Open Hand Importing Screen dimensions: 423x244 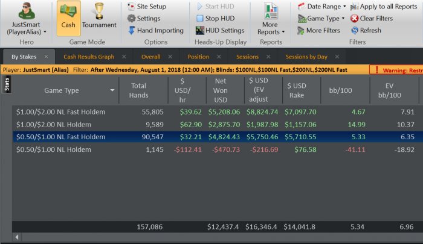155,31
